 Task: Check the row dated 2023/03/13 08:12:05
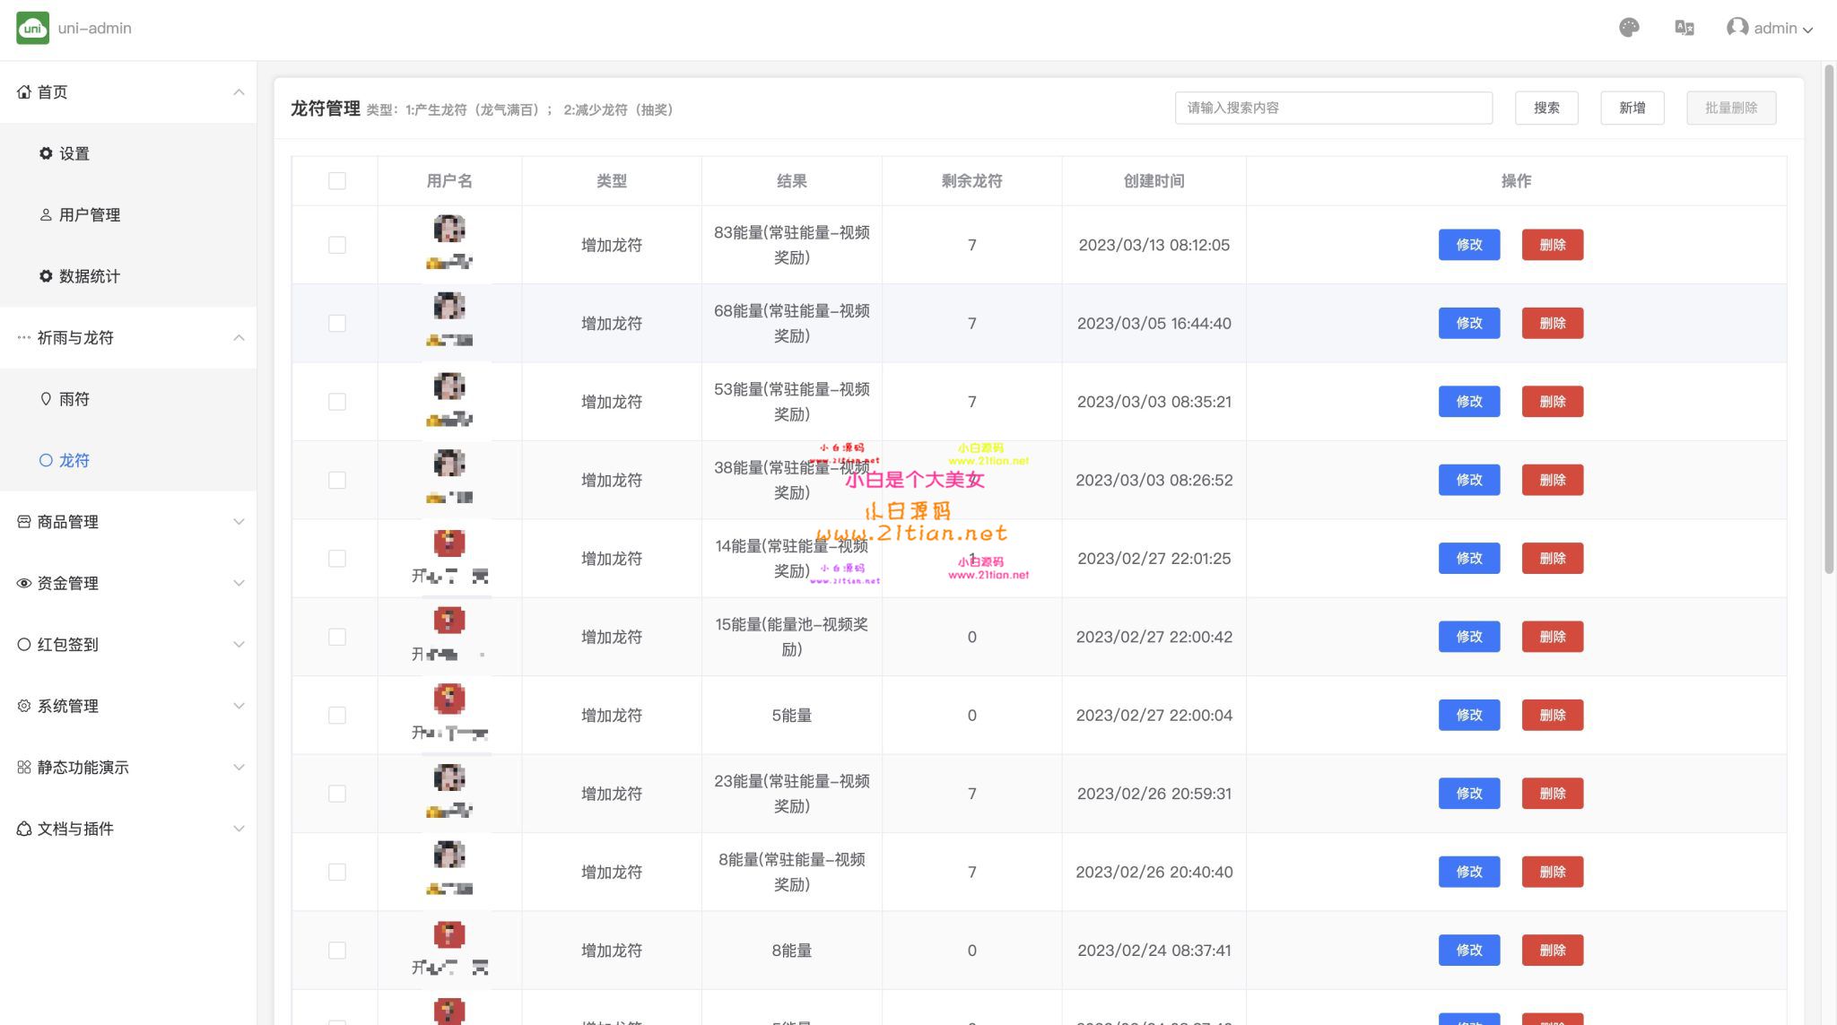(x=336, y=245)
